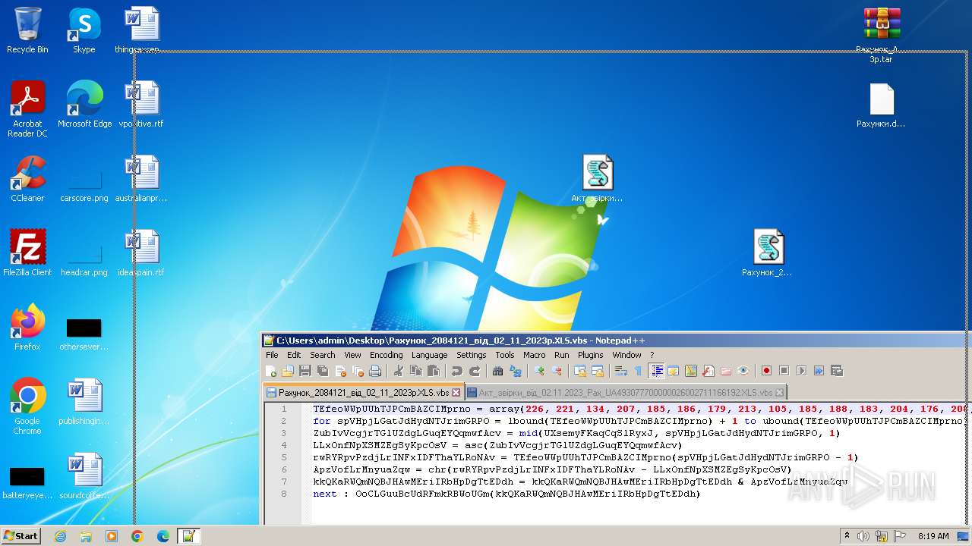Stop macro recording square icon
Image resolution: width=972 pixels, height=546 pixels.
point(783,371)
